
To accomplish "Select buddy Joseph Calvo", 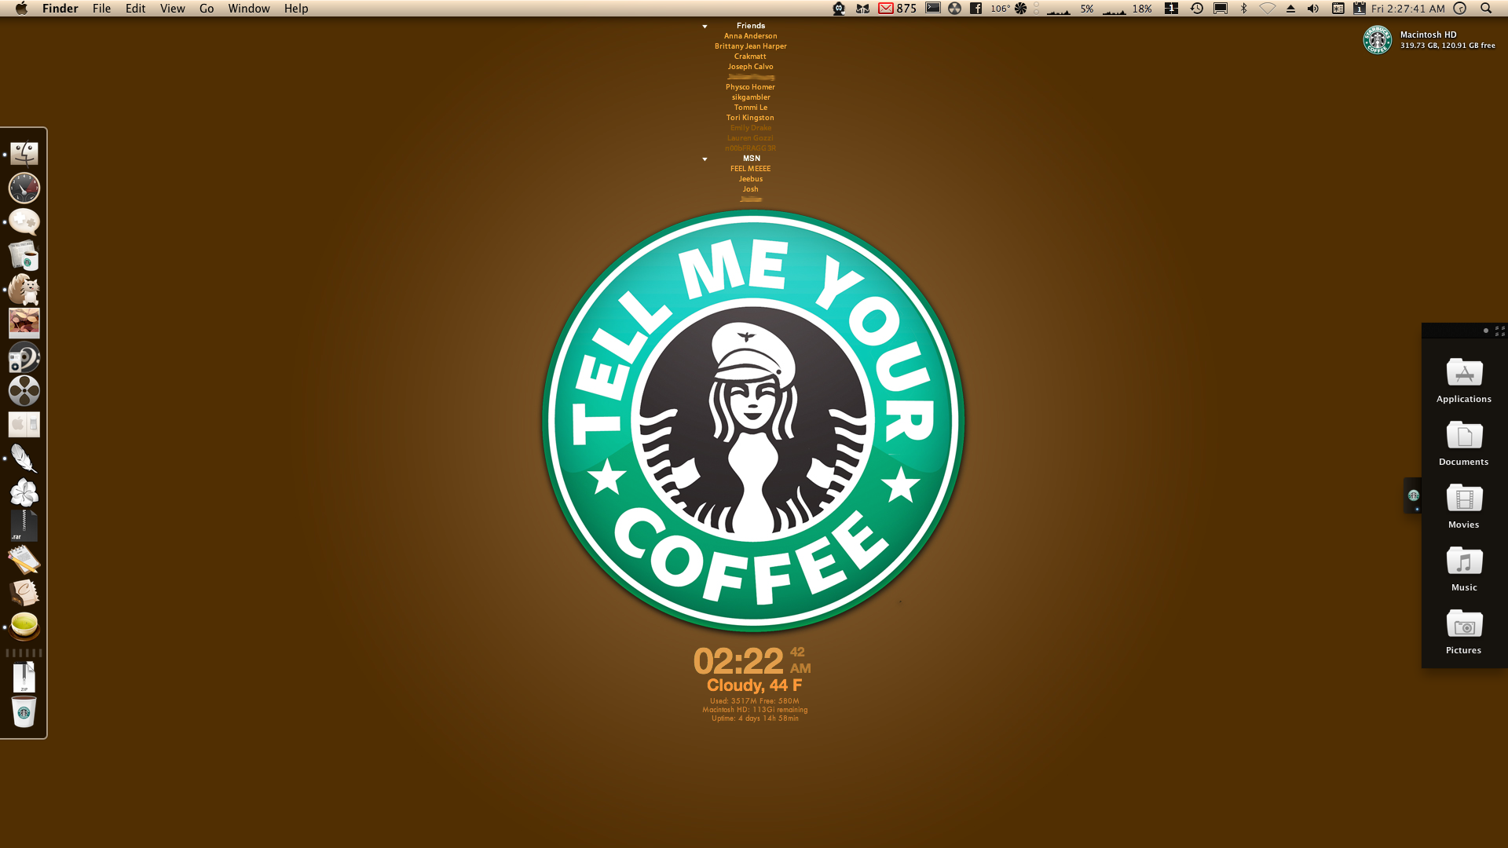I will (750, 67).
